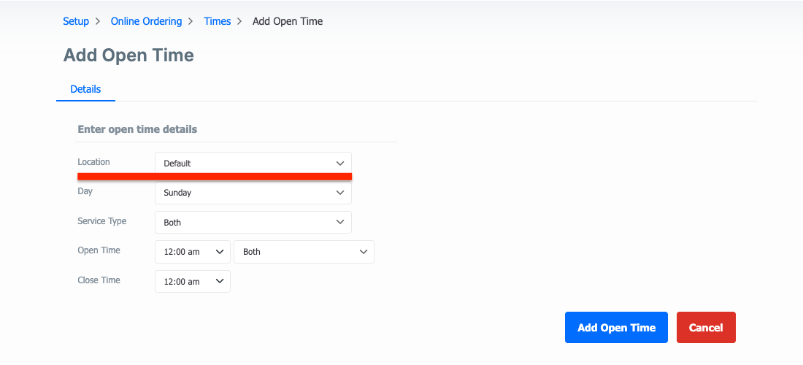Click the chevron arrow in Location field
Screen dimensions: 803x365
[x=340, y=164]
